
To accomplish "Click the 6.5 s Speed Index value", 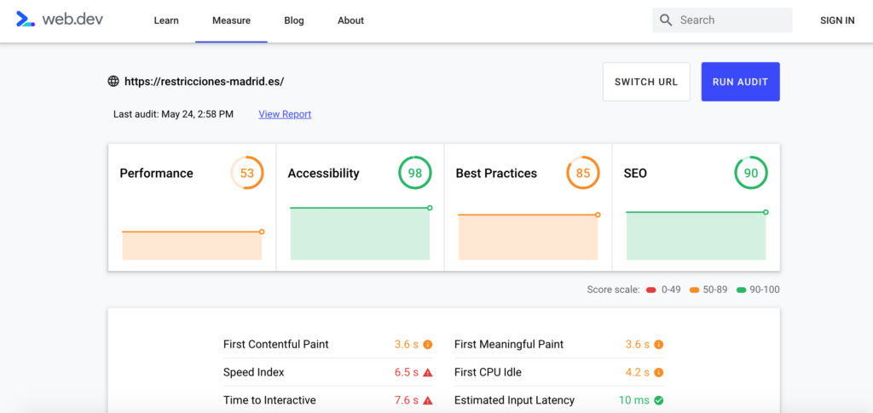I will coord(407,372).
